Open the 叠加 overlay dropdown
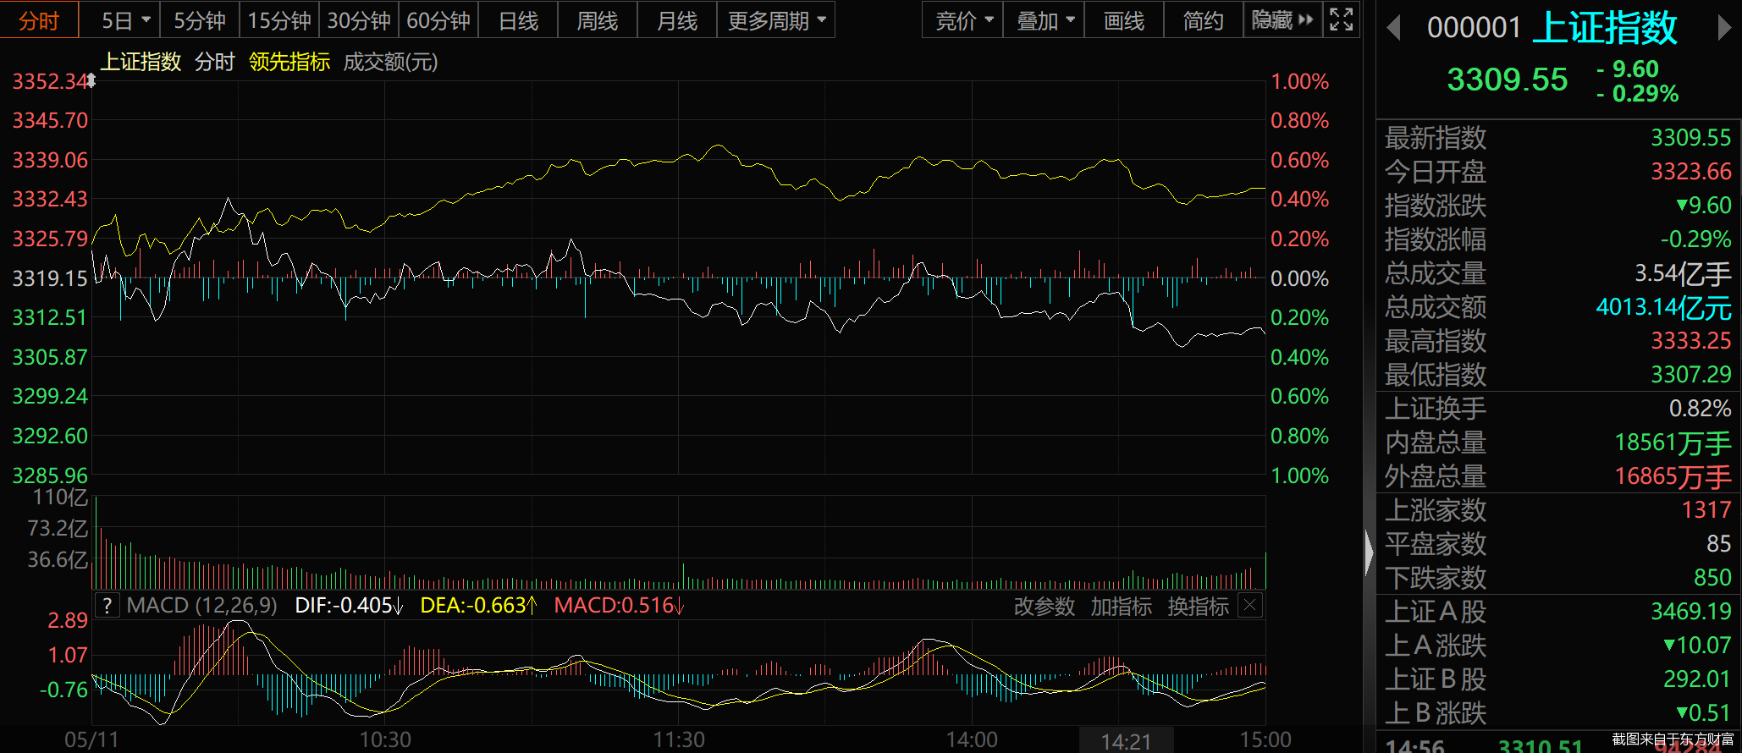 click(1045, 20)
